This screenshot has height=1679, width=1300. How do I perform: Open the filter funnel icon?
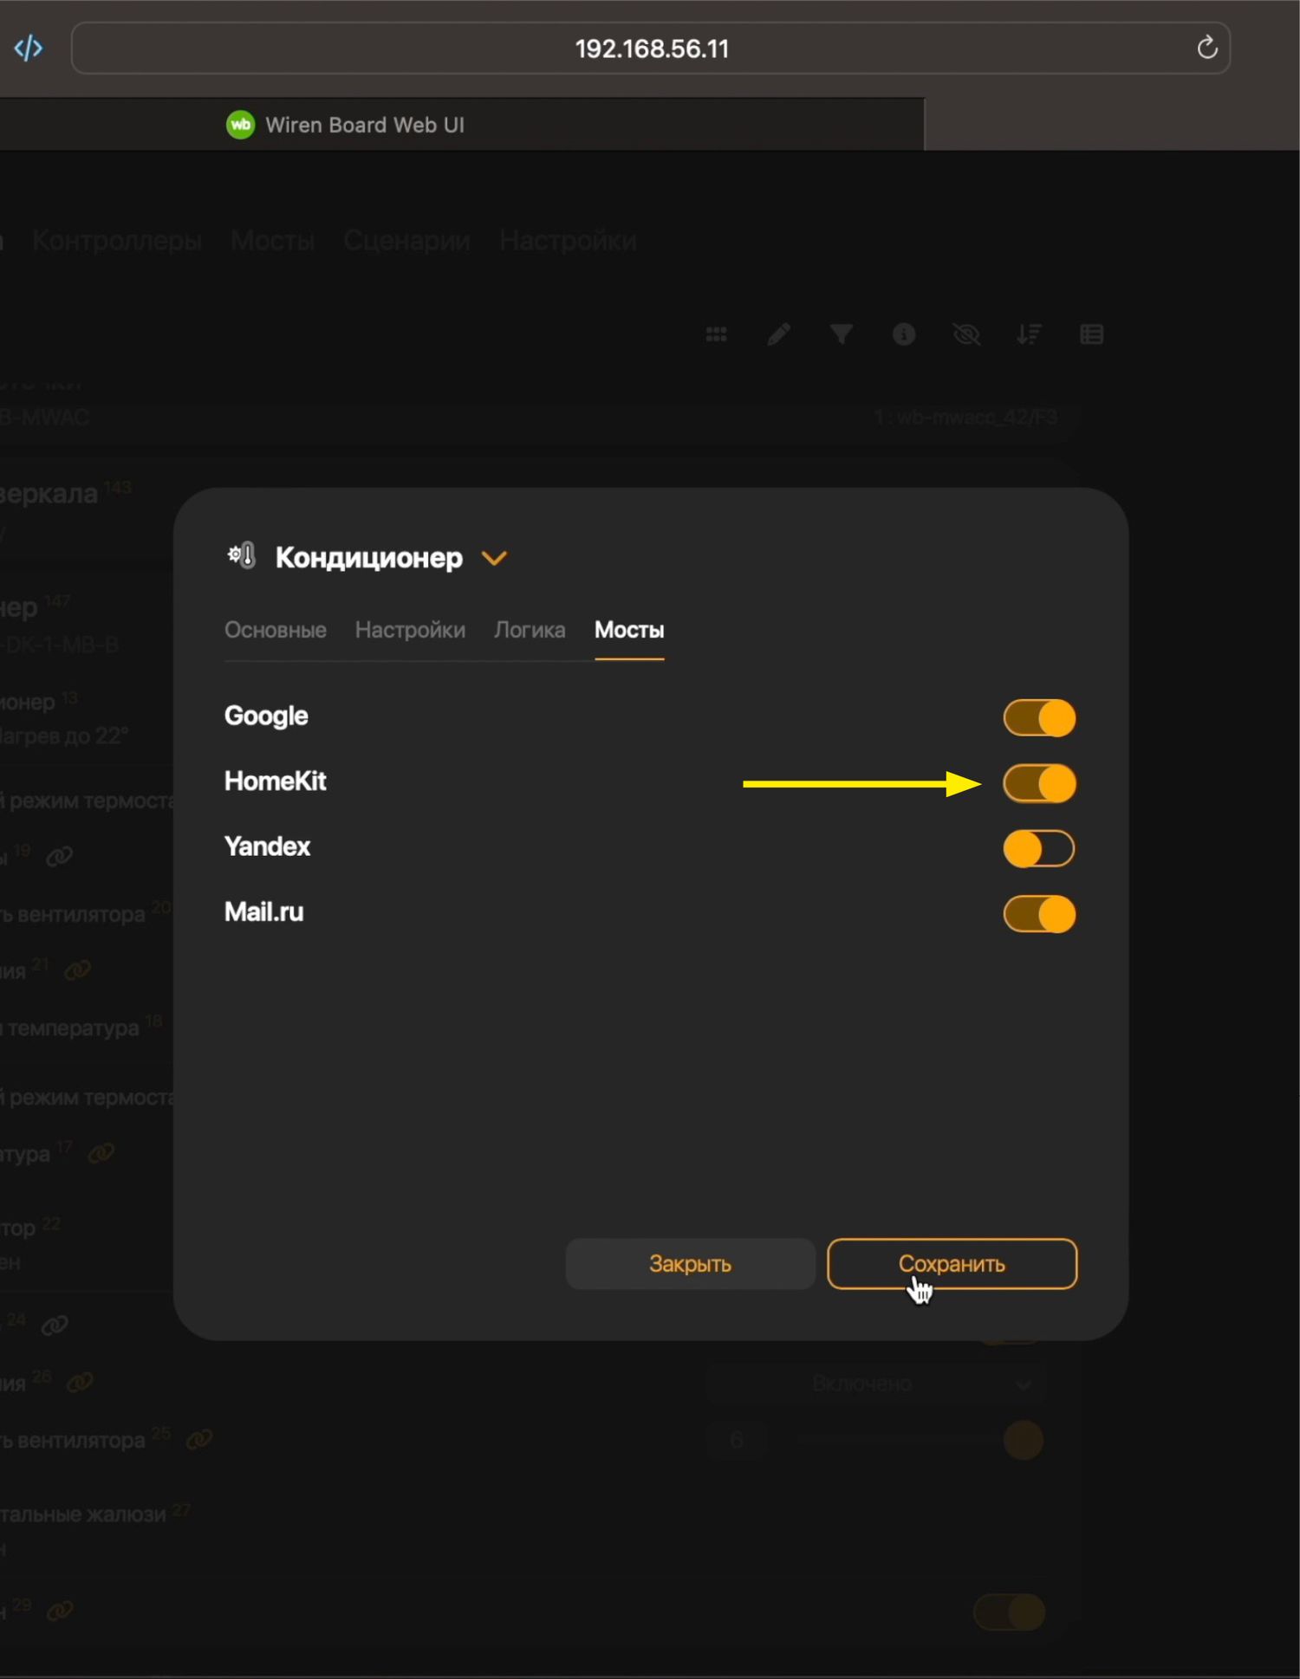coord(841,334)
